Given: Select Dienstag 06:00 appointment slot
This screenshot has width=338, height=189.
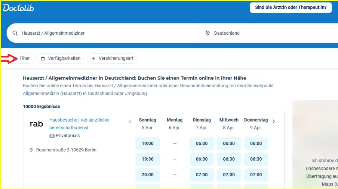Looking at the screenshot, I should tap(202, 144).
